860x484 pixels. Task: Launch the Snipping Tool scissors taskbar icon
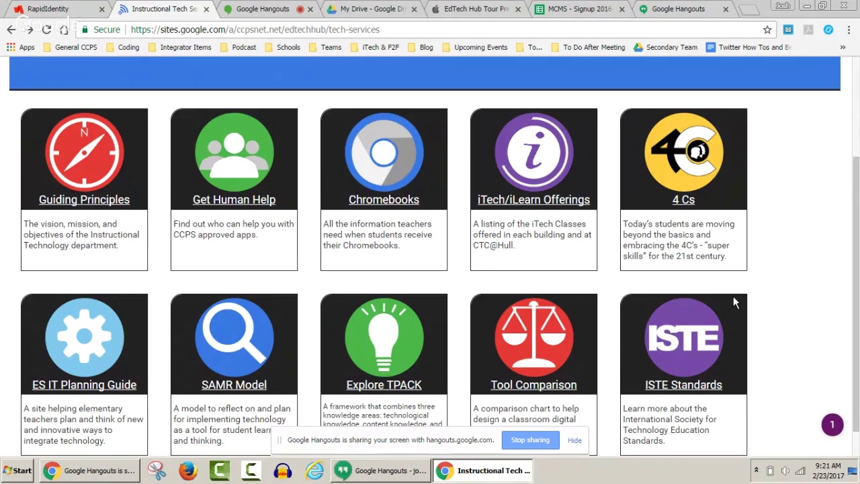157,471
